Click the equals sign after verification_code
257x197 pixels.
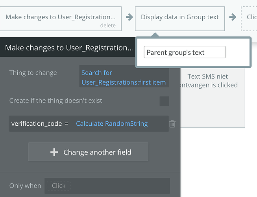67,124
